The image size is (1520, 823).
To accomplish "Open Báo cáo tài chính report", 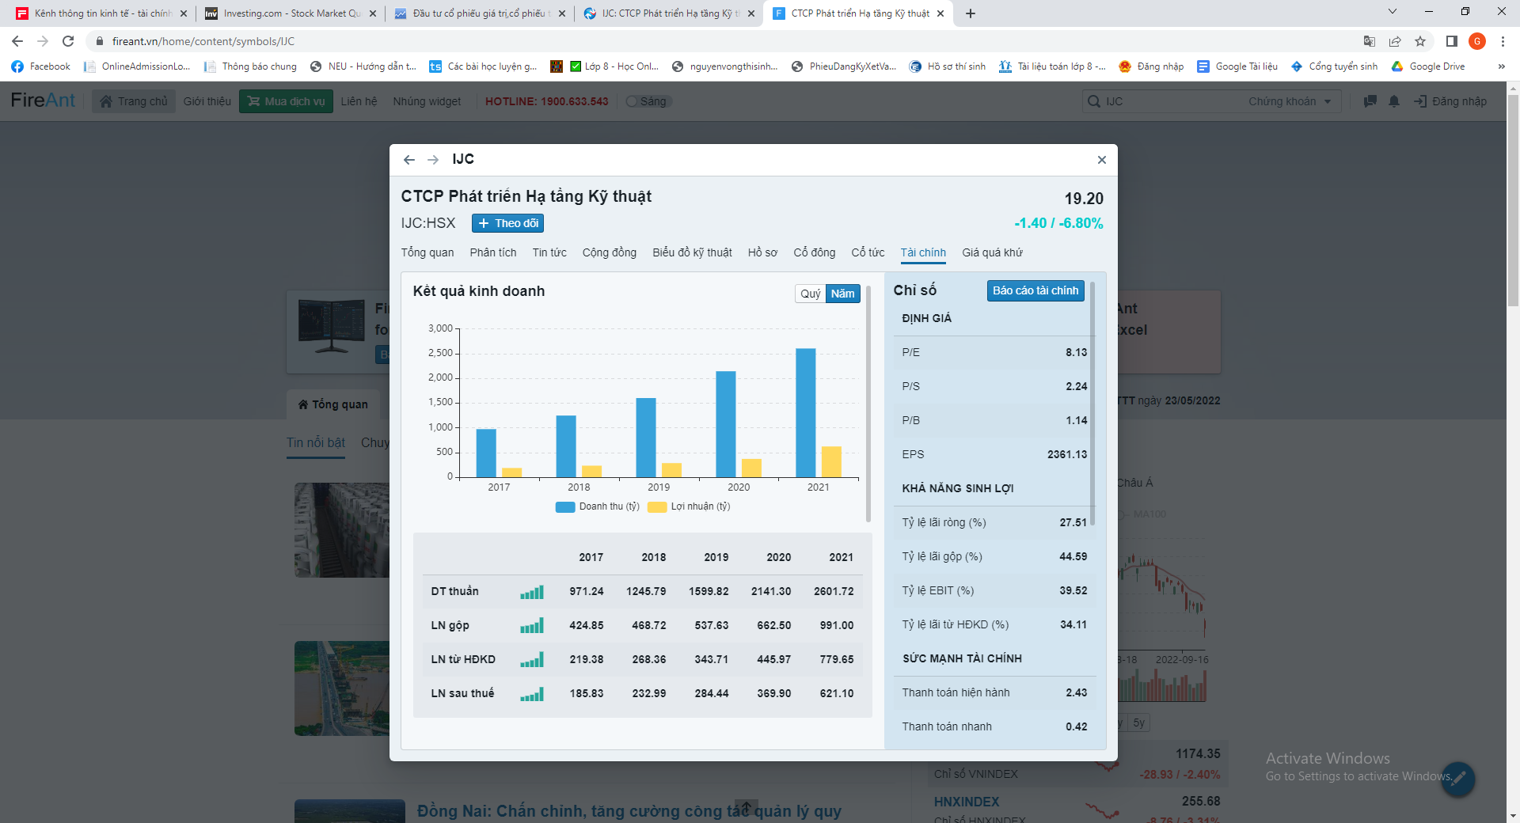I will coord(1035,290).
